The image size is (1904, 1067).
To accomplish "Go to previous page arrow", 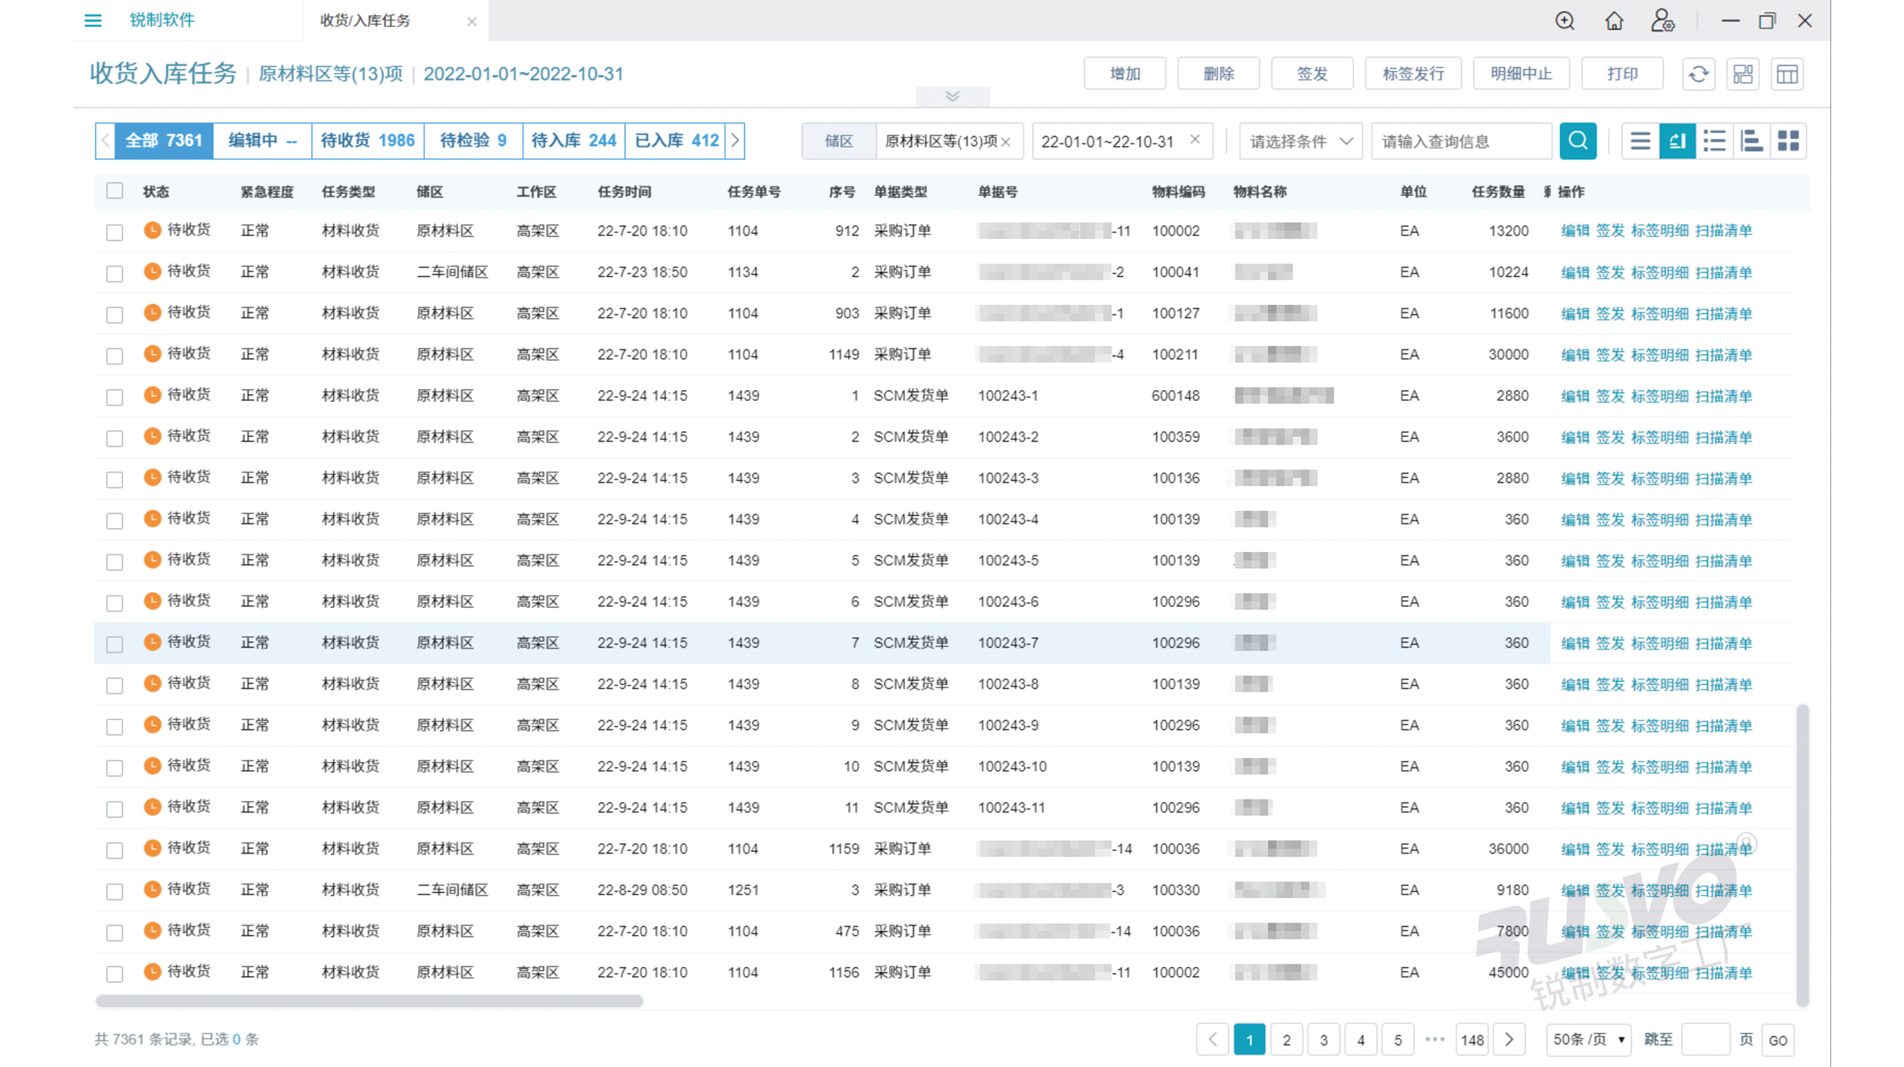I will point(1213,1040).
